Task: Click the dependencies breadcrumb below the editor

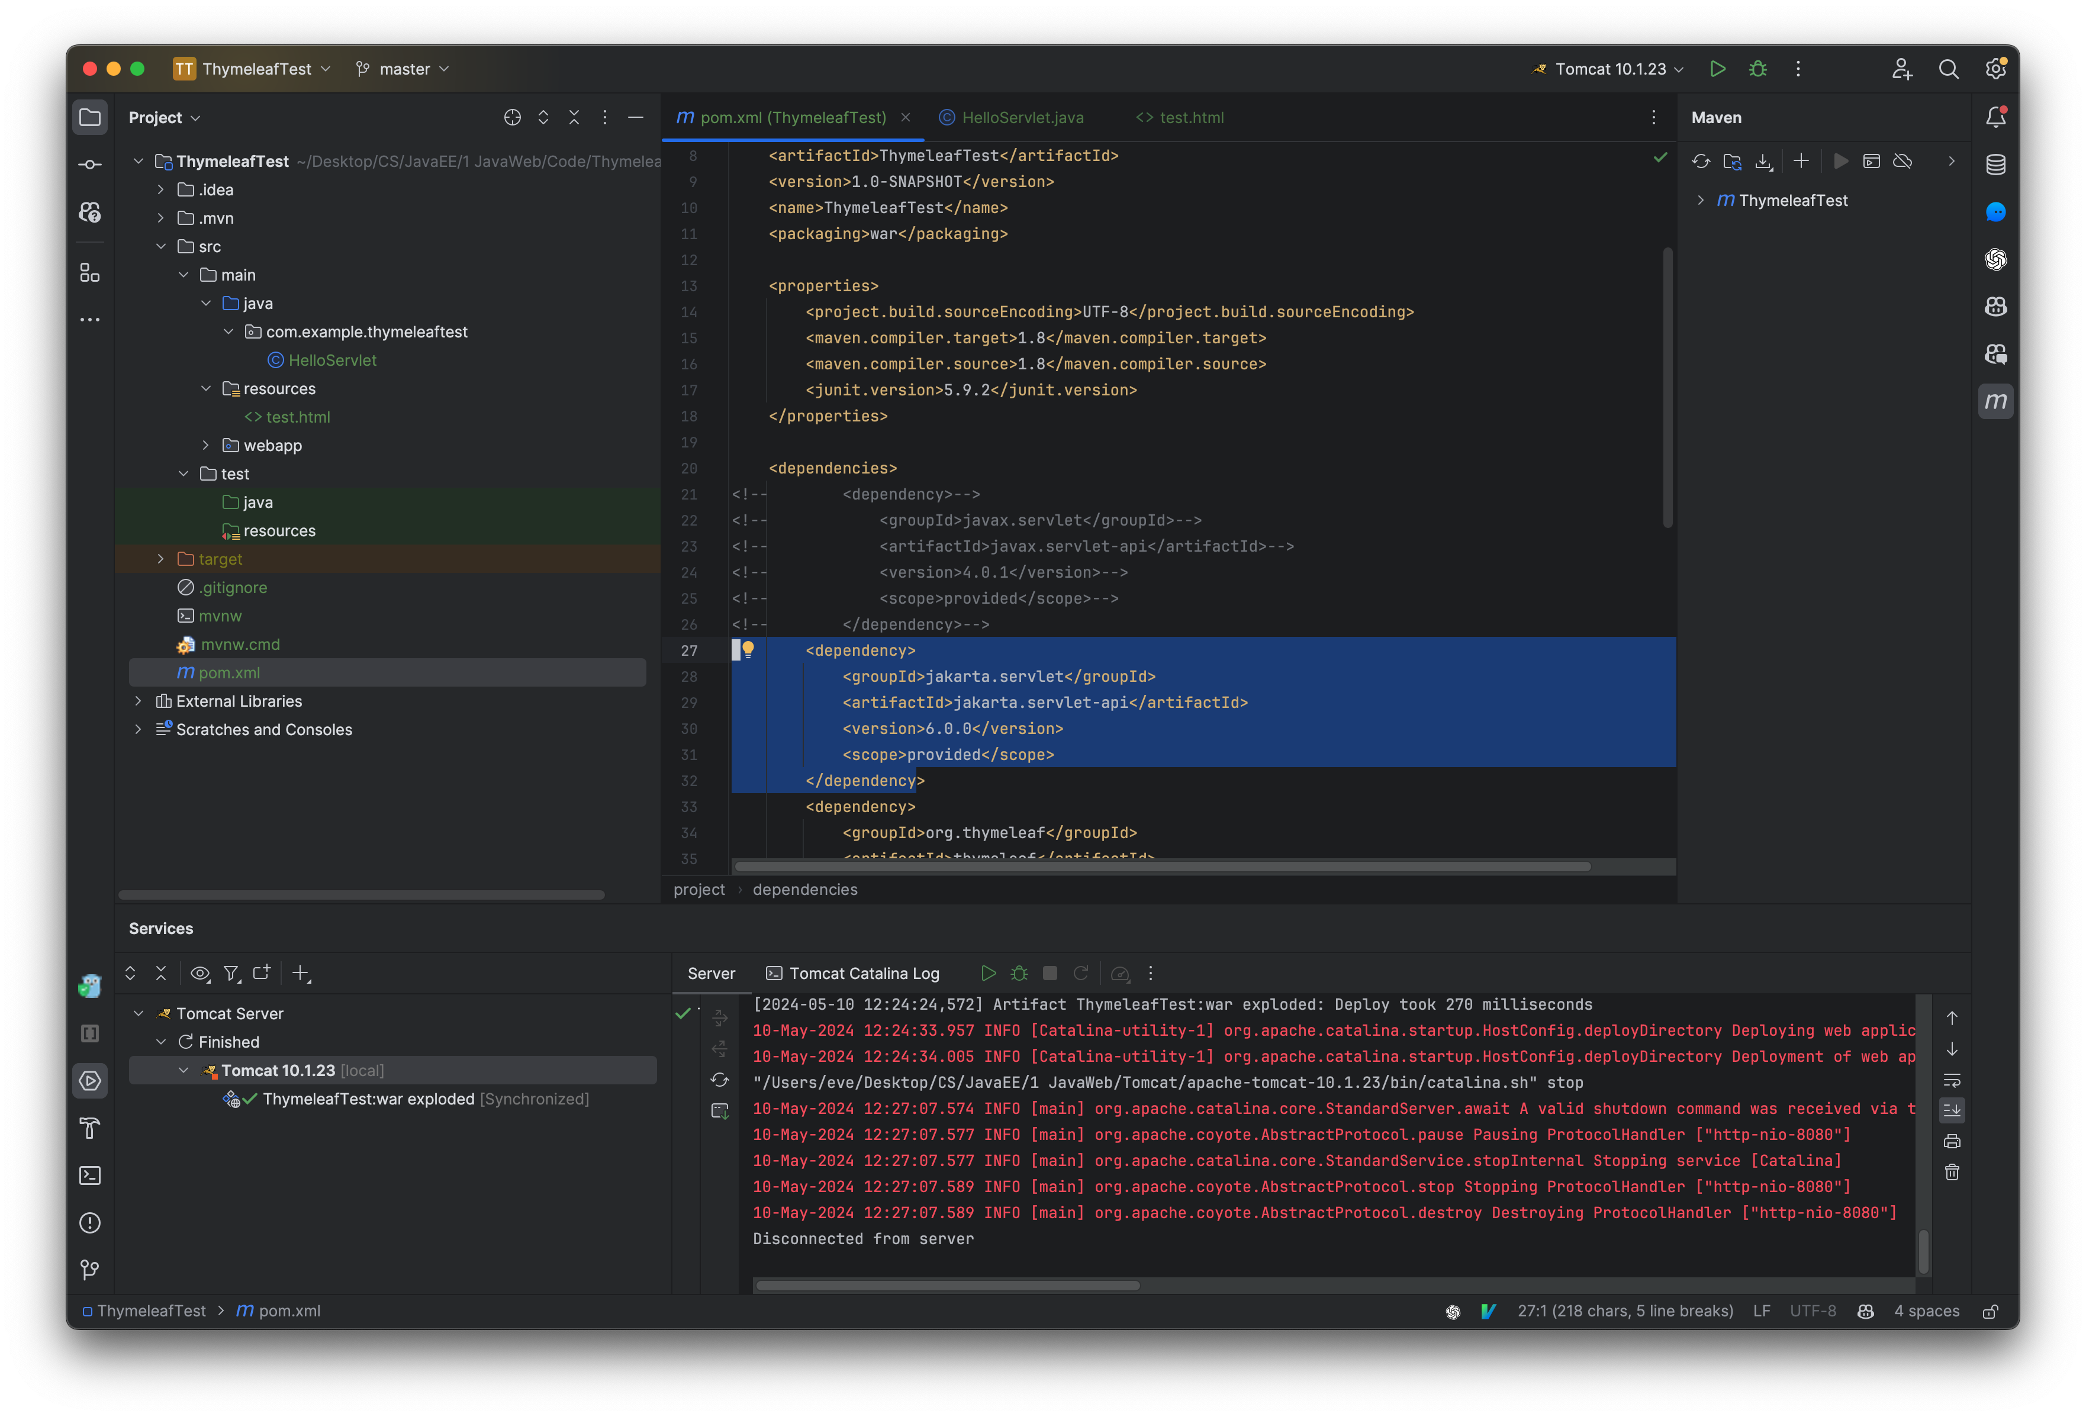Action: tap(804, 890)
